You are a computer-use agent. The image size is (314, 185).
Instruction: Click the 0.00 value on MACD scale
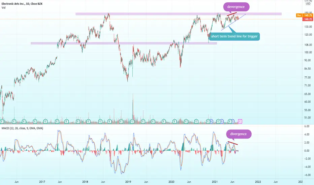coord(307,151)
